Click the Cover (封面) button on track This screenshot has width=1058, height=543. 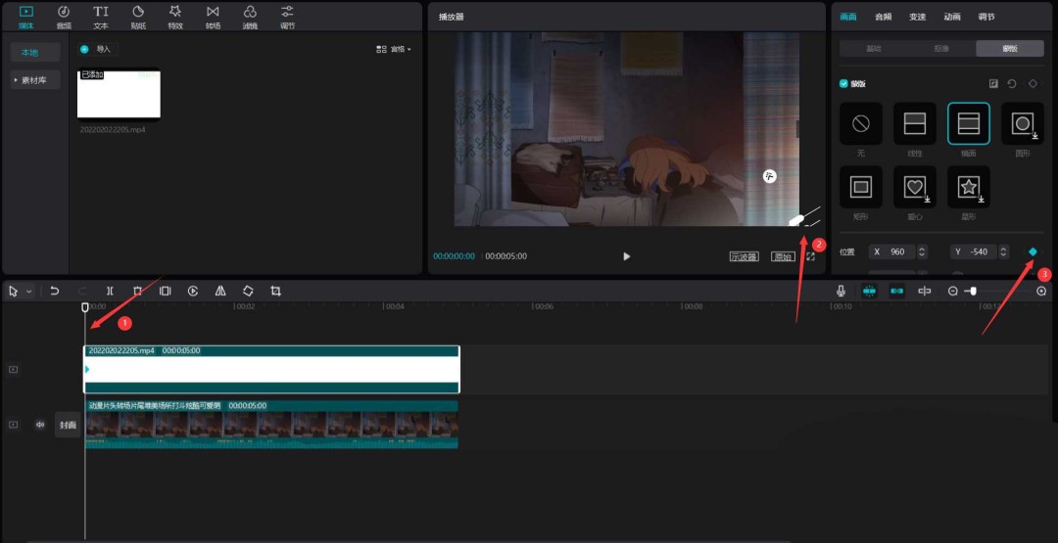(68, 425)
